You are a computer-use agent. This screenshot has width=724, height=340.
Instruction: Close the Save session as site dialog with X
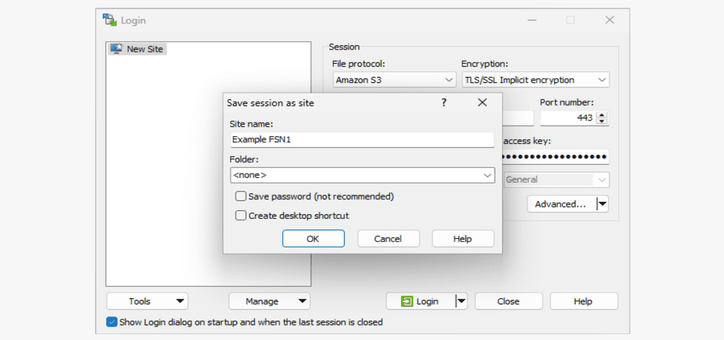click(482, 102)
